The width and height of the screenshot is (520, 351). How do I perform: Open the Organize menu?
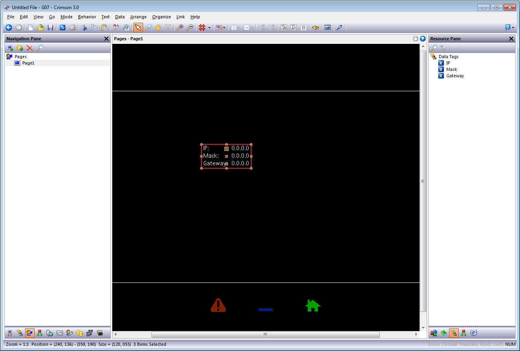[x=161, y=17]
